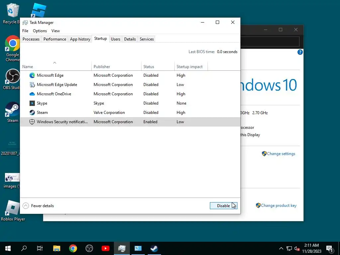Switch to the Details tab

click(x=130, y=39)
